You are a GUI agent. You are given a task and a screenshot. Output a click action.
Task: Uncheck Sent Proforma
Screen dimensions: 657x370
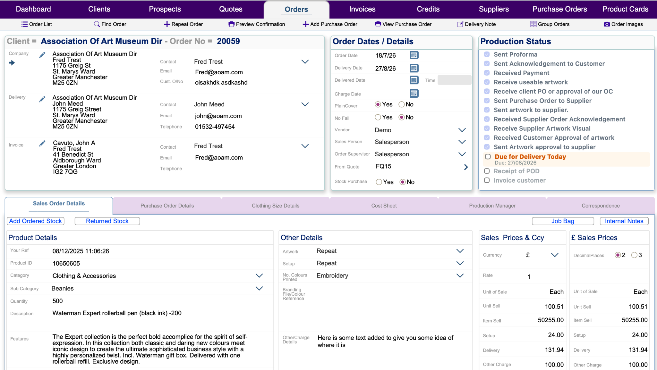point(487,54)
